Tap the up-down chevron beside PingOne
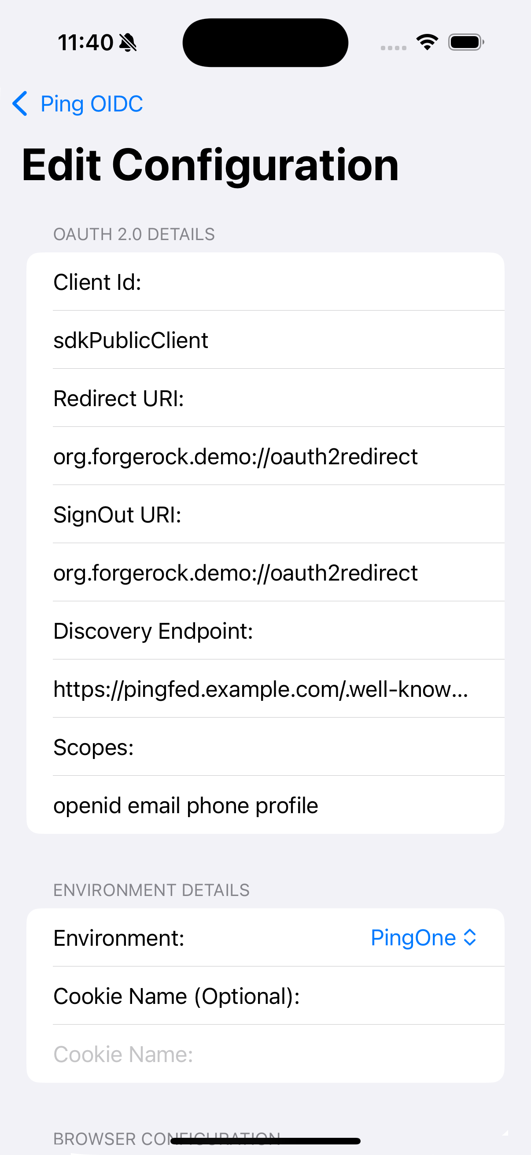 [x=470, y=937]
